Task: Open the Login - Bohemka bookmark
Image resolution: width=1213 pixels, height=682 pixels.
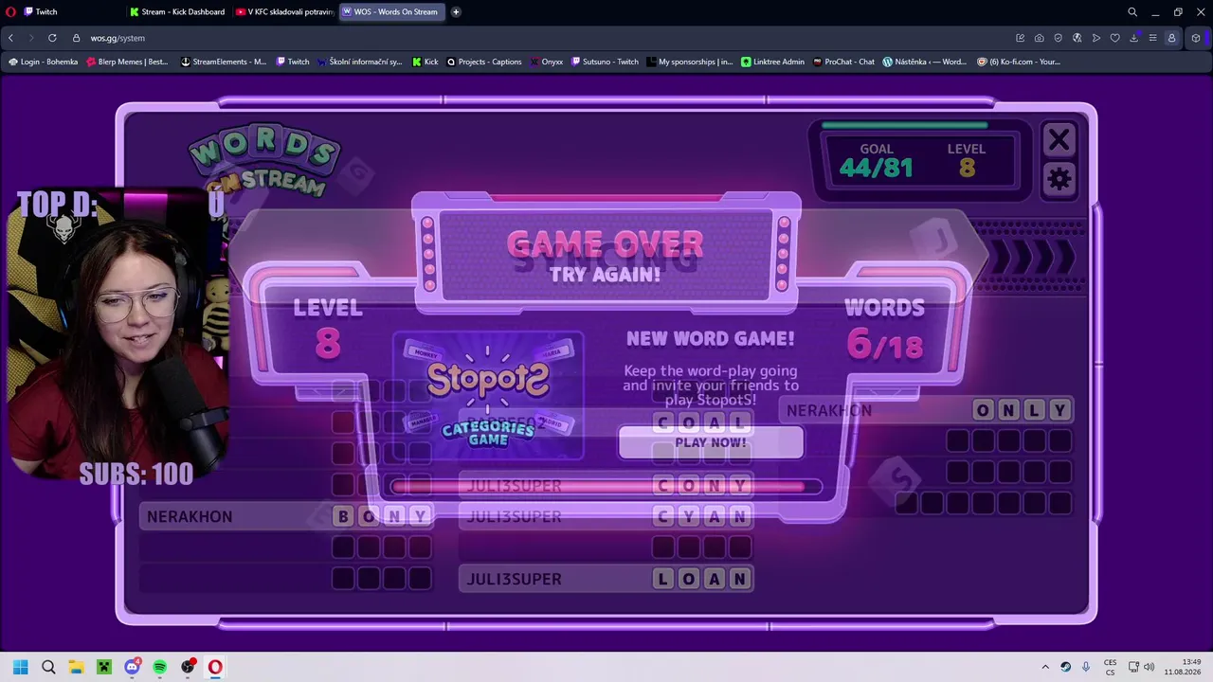Action: (x=44, y=62)
